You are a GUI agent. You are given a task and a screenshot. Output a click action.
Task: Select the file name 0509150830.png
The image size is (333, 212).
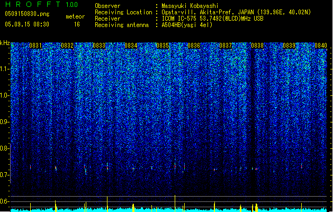coord(27,14)
